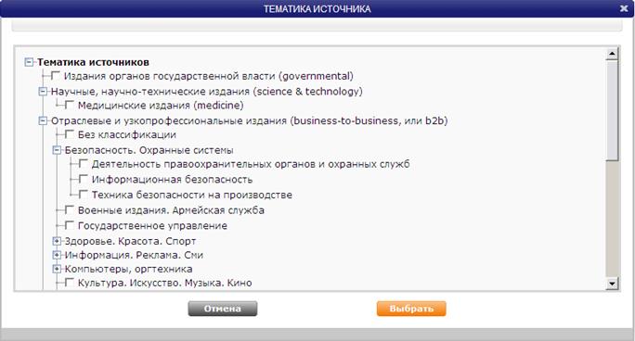Click Информация. Реклама. Сми label
Screen dimensions: 635x341
point(134,255)
